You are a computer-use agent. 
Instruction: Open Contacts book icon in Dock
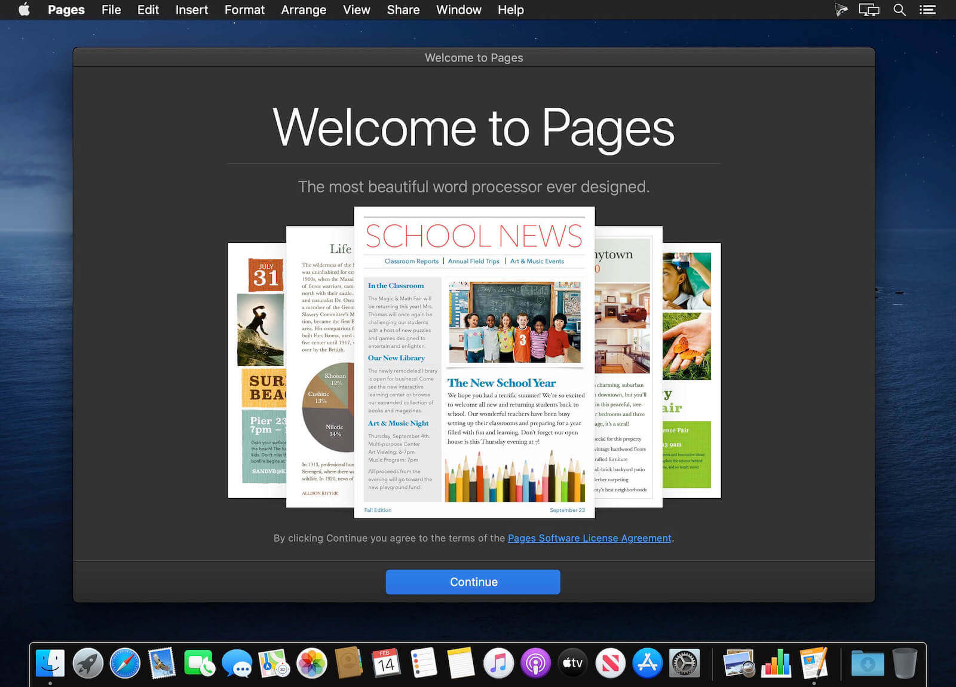[349, 663]
